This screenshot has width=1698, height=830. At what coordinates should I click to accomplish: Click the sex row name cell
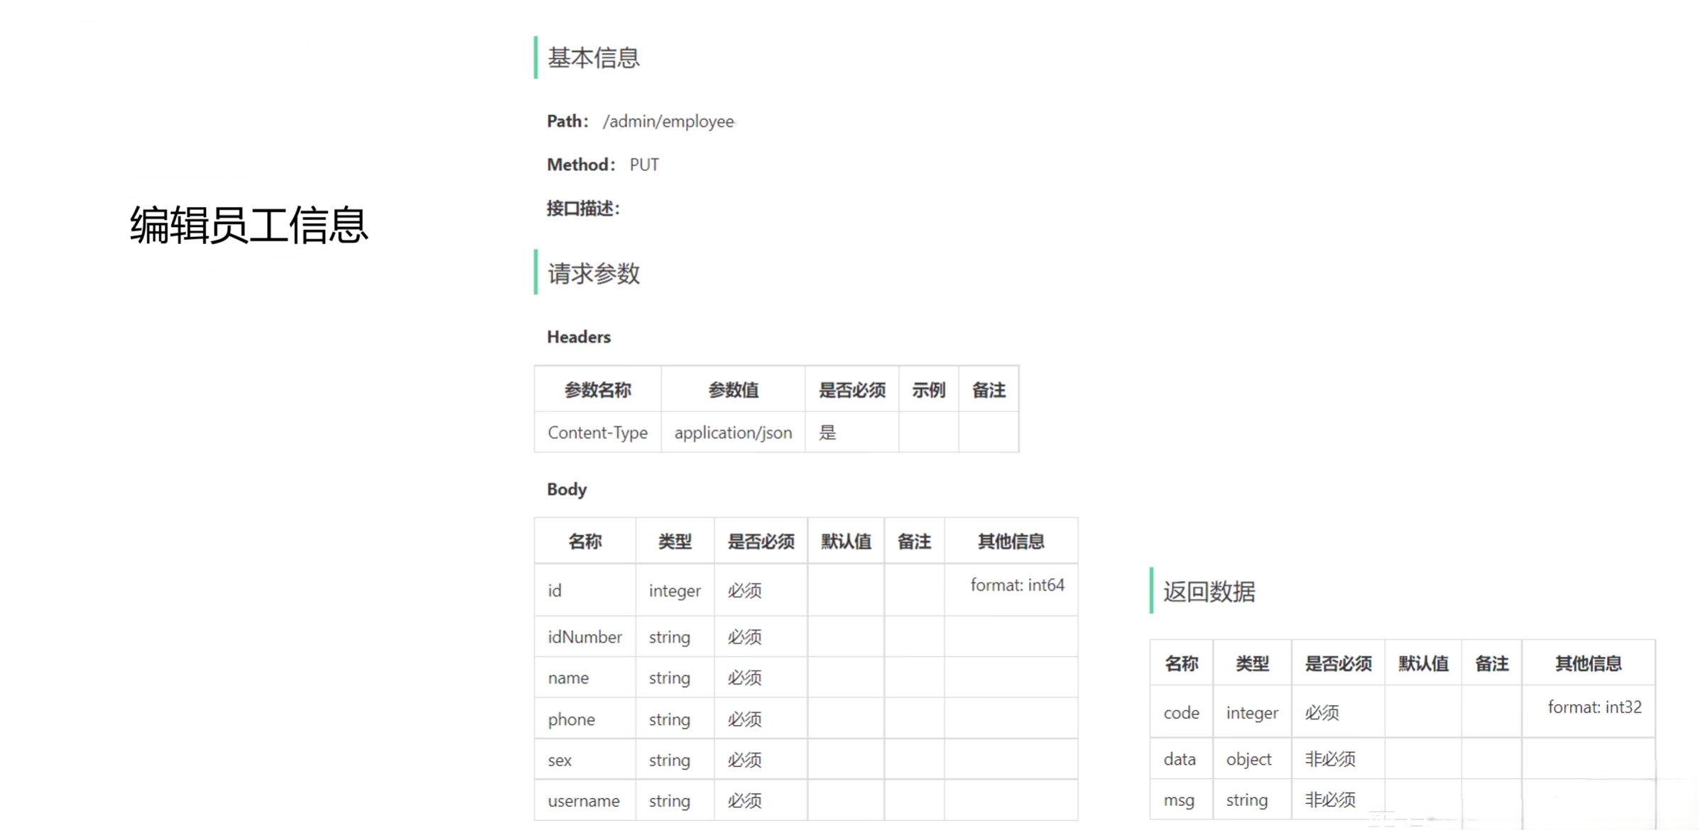tap(560, 760)
